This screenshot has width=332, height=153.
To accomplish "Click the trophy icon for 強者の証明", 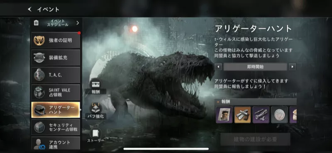I will click(x=39, y=40).
